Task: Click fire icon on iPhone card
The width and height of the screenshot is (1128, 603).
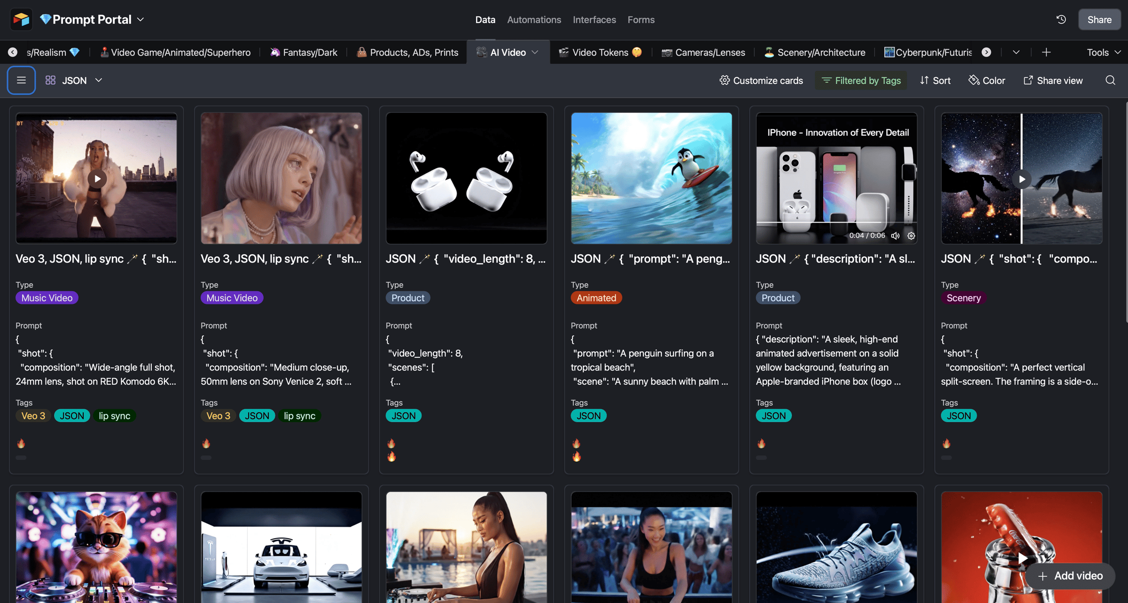Action: tap(761, 443)
